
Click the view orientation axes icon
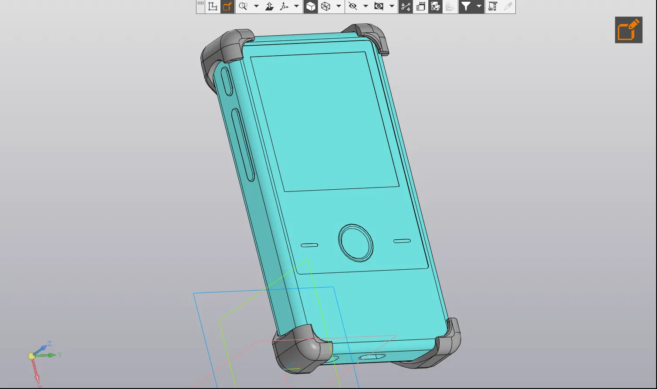click(x=284, y=7)
